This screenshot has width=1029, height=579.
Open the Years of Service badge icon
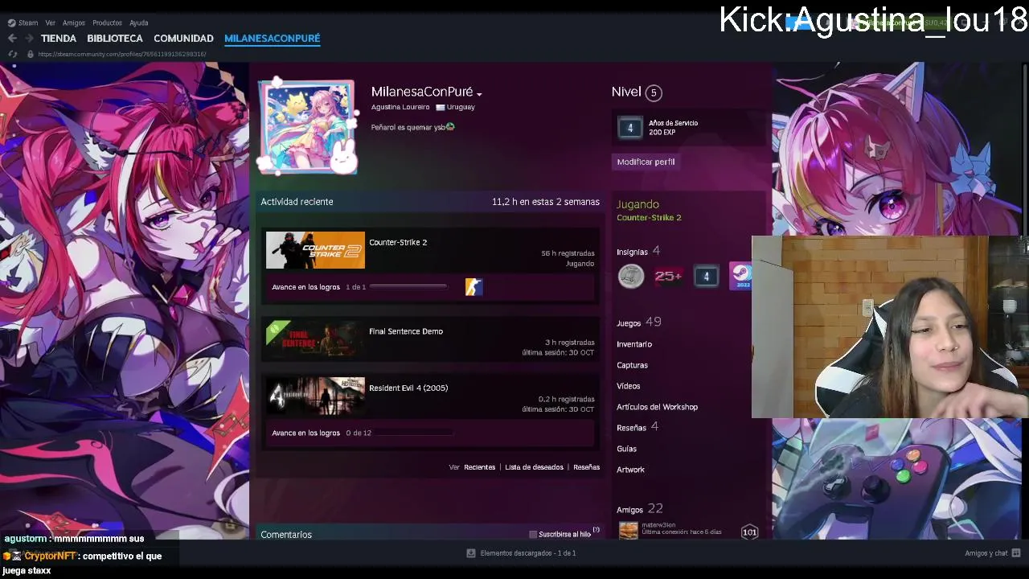[x=630, y=128]
